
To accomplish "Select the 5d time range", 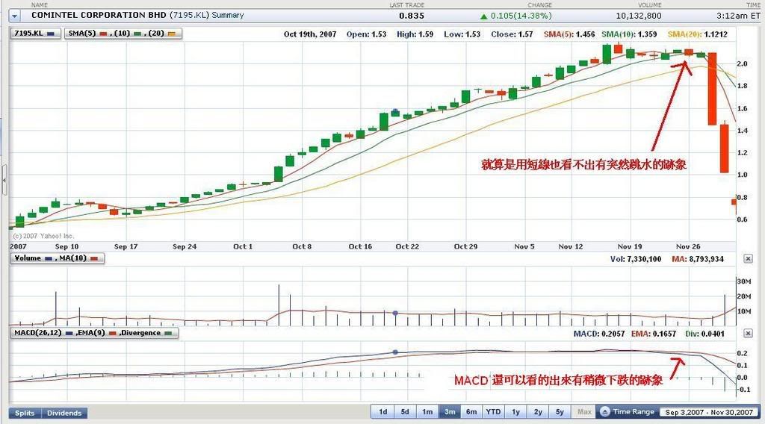I will click(405, 412).
